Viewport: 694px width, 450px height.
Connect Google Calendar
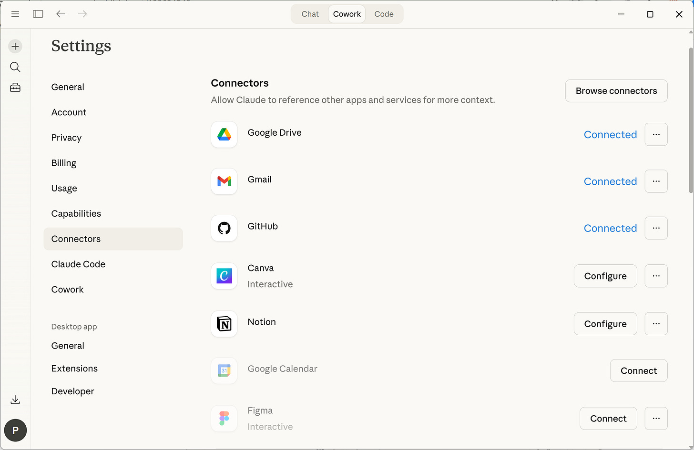[639, 370]
